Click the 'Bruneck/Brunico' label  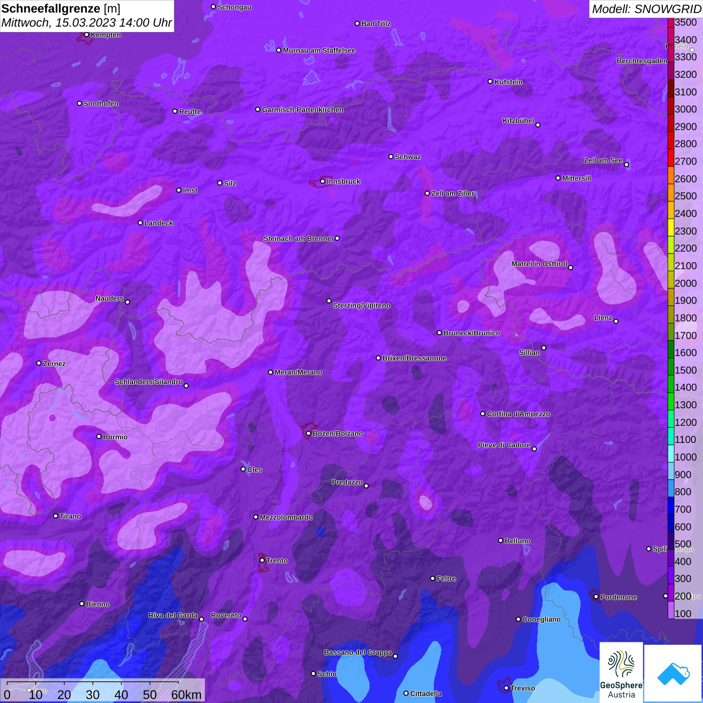pyautogui.click(x=472, y=333)
